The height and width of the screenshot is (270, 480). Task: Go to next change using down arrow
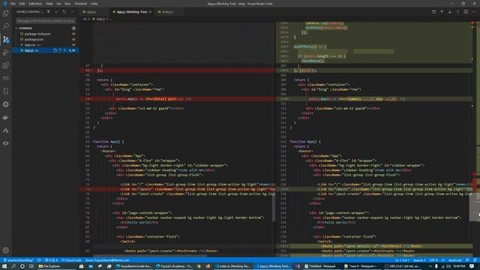coord(450,12)
